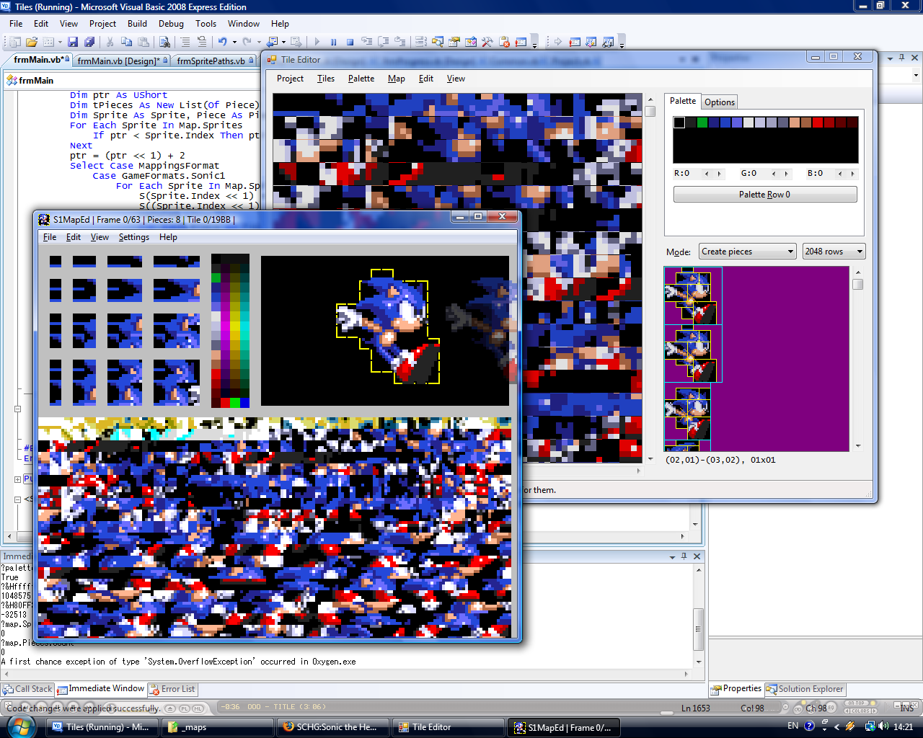Open the right panel window position dropdown
The image size is (923, 738).
(891, 58)
